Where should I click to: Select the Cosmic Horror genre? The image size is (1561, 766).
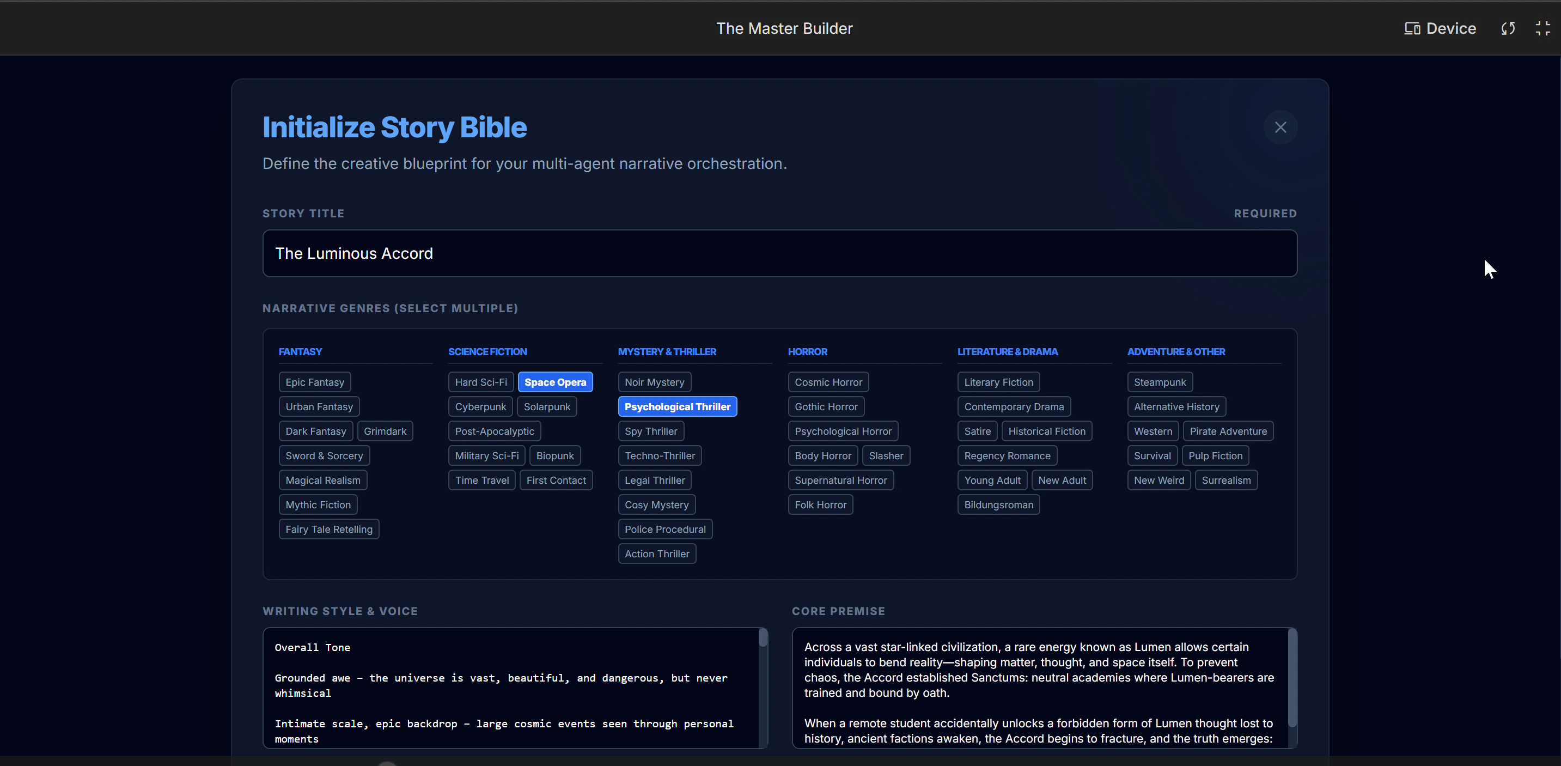[x=828, y=382]
